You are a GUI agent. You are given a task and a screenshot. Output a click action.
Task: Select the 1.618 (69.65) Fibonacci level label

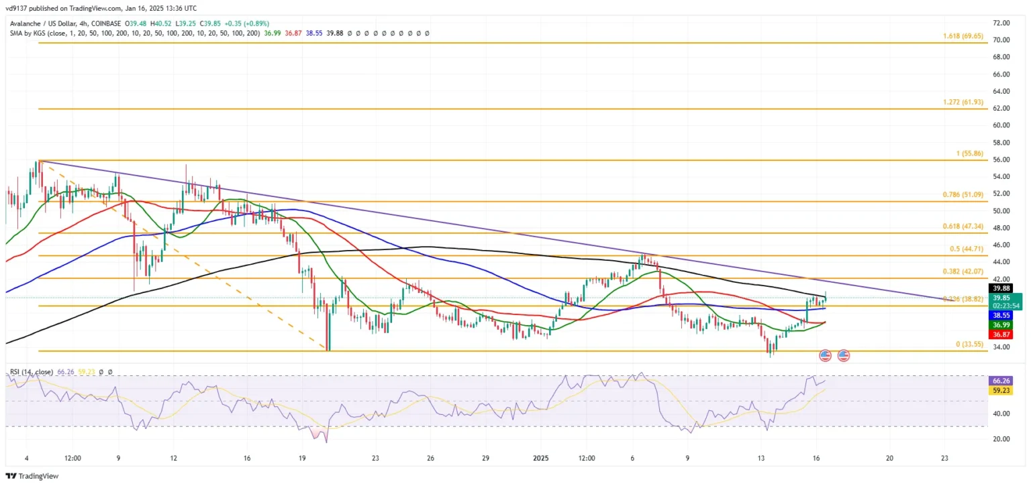(963, 36)
